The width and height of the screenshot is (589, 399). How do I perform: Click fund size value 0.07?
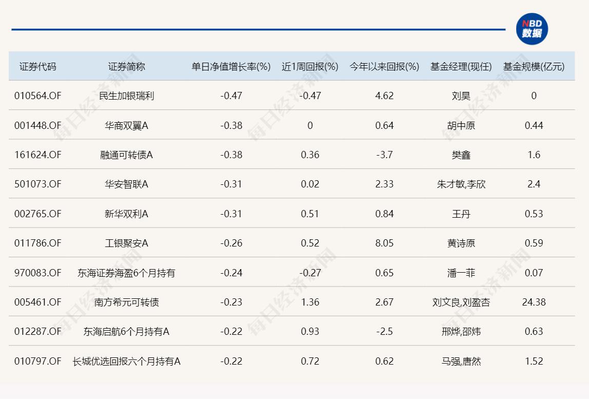click(534, 273)
